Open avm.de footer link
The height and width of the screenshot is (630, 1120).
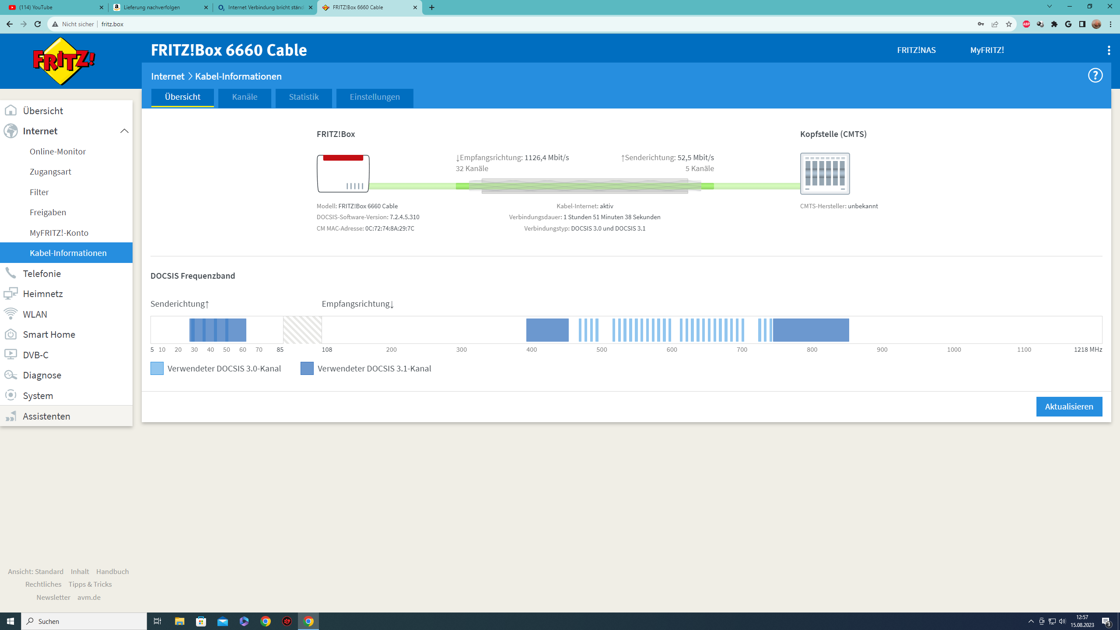pyautogui.click(x=89, y=597)
